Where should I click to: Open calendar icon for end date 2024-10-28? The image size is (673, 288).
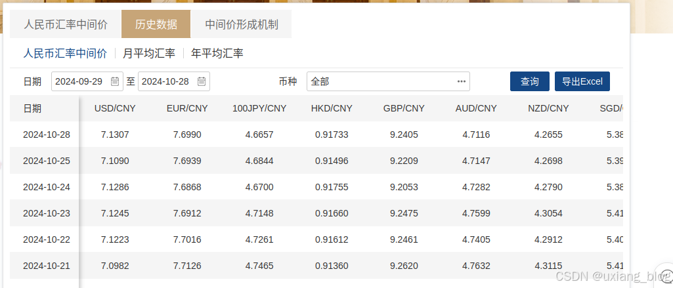202,81
